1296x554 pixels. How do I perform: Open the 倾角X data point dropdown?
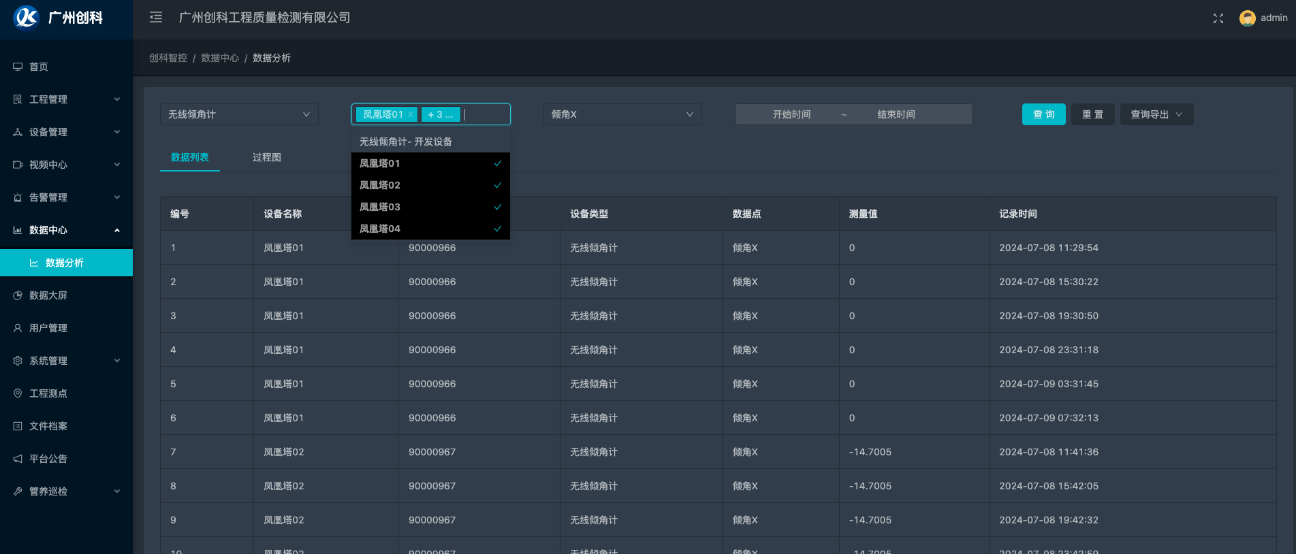(x=622, y=114)
